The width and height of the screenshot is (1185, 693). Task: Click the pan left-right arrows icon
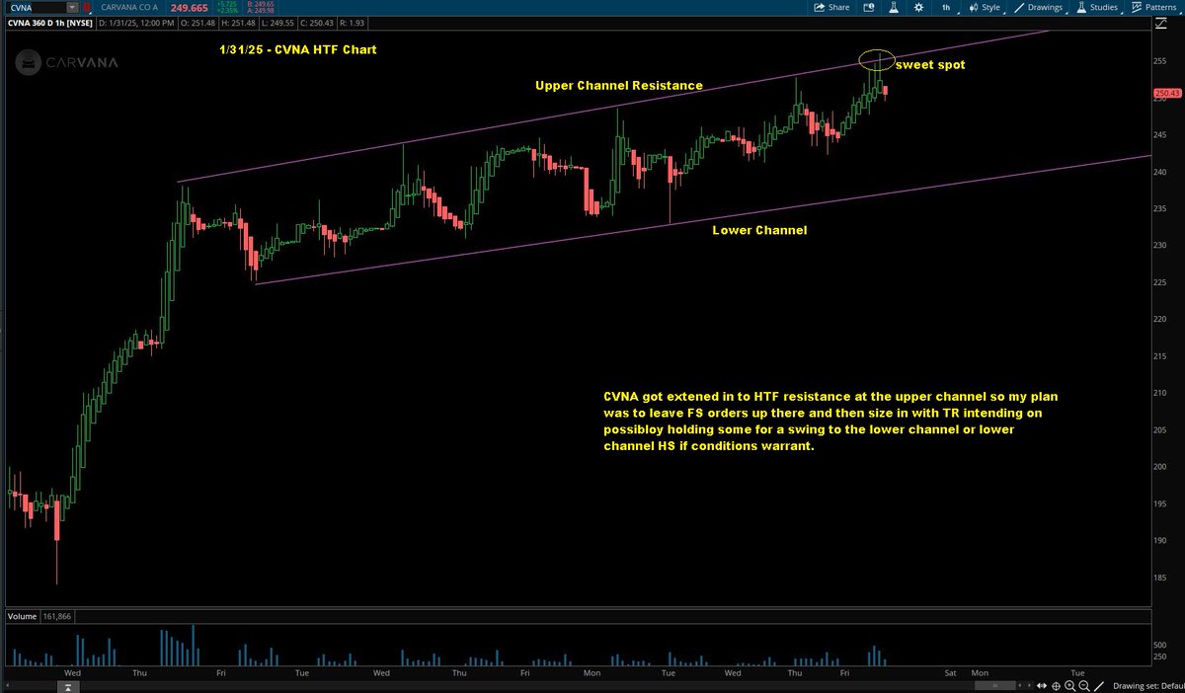(1042, 686)
